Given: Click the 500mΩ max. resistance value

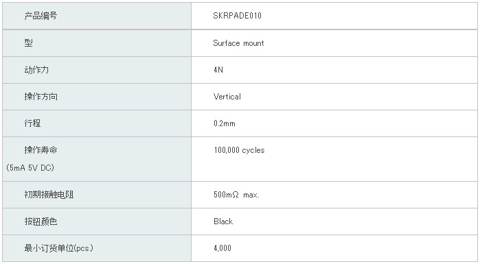Looking at the screenshot, I should point(236,195).
